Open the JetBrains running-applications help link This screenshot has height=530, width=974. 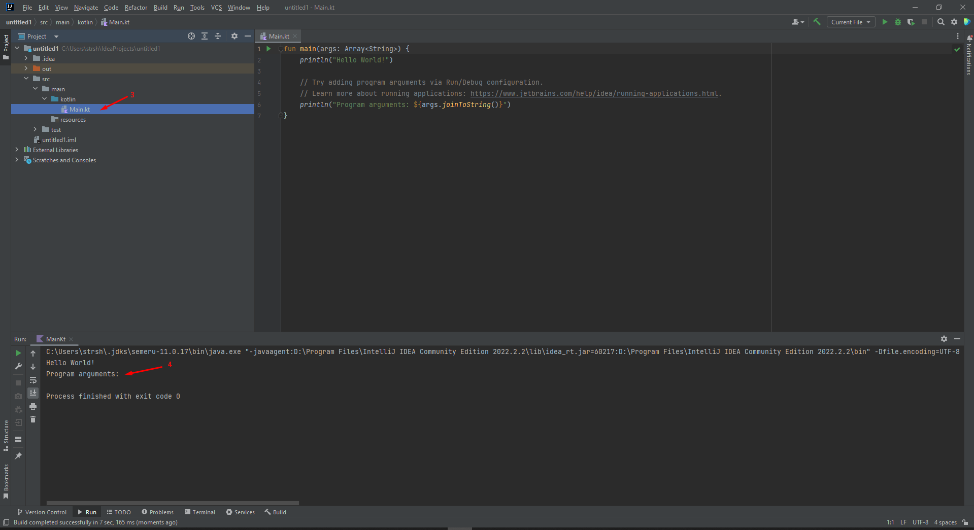point(594,93)
